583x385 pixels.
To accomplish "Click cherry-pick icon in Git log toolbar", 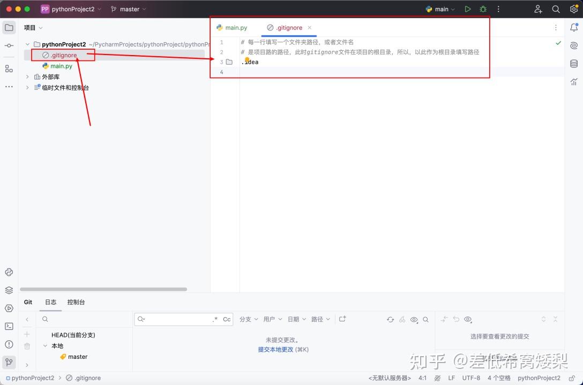I will pyautogui.click(x=402, y=319).
